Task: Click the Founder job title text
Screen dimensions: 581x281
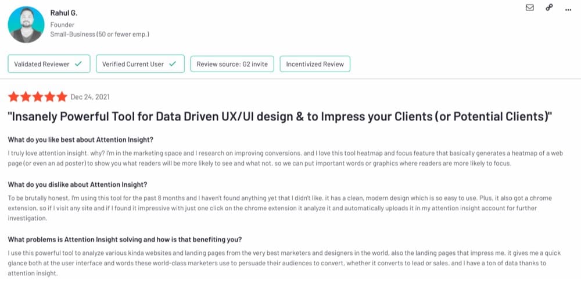Action: point(62,25)
